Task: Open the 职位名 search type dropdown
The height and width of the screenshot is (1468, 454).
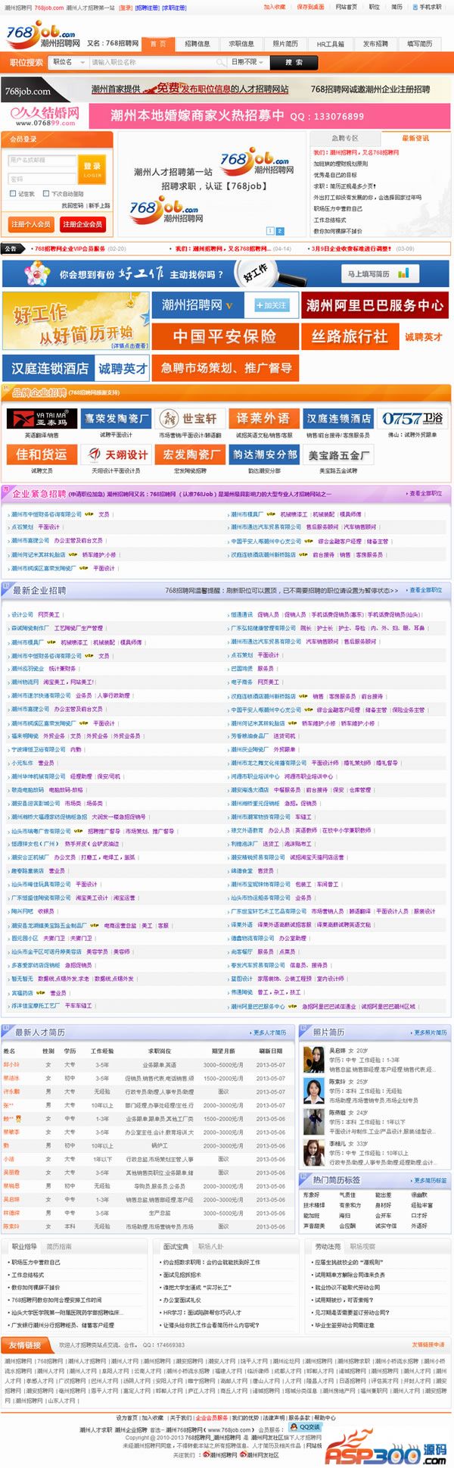Action: tap(68, 62)
